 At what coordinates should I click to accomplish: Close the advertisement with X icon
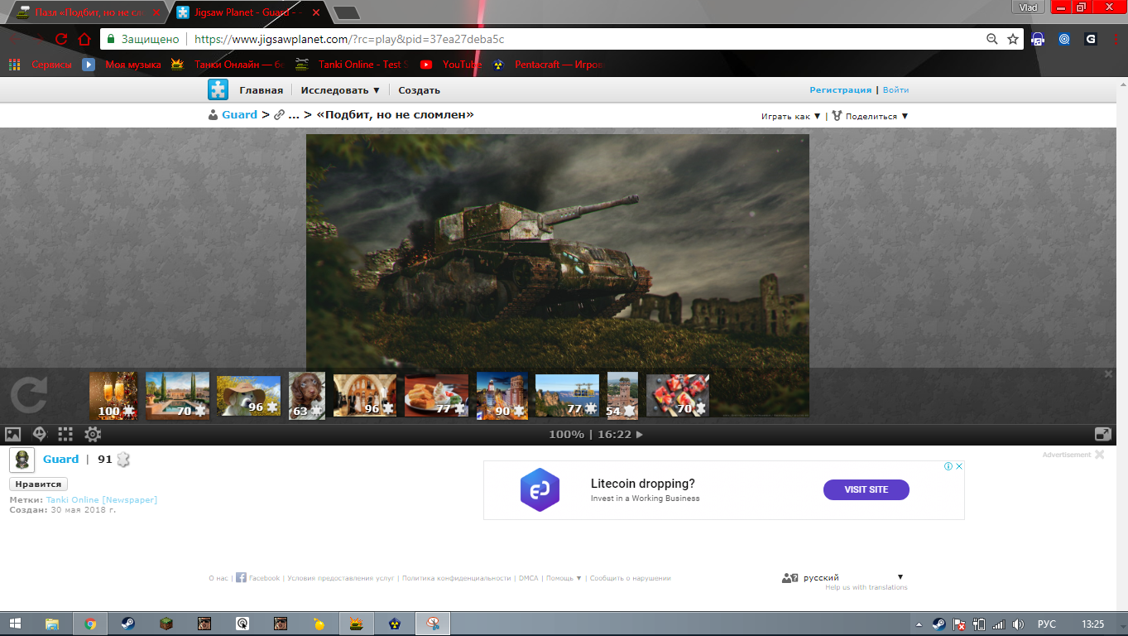click(x=1100, y=454)
